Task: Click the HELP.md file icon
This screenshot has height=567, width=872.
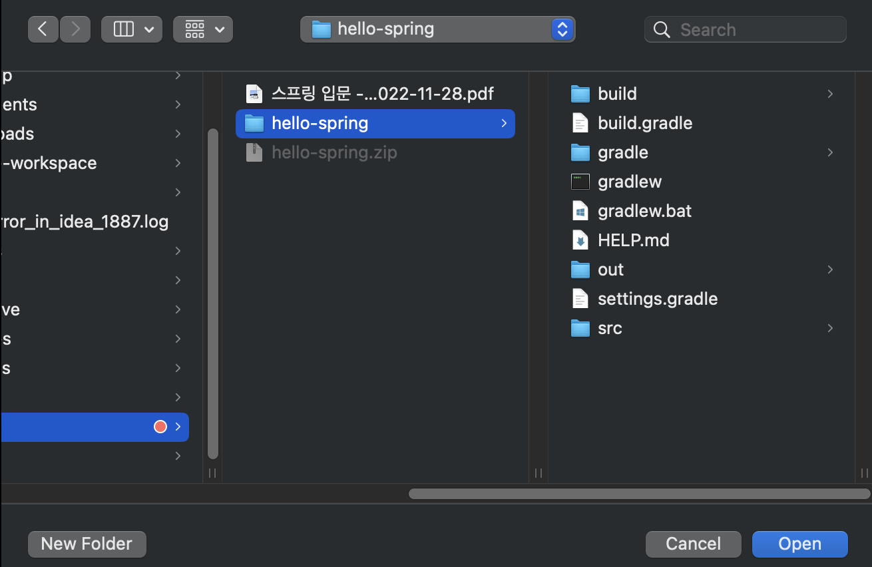Action: click(580, 240)
